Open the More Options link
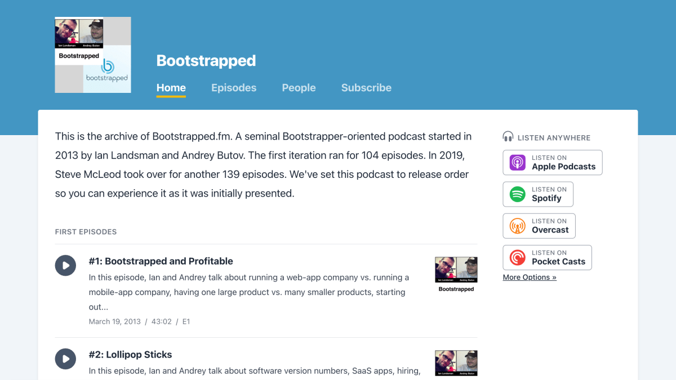Screen dimensions: 676x380 point(530,277)
